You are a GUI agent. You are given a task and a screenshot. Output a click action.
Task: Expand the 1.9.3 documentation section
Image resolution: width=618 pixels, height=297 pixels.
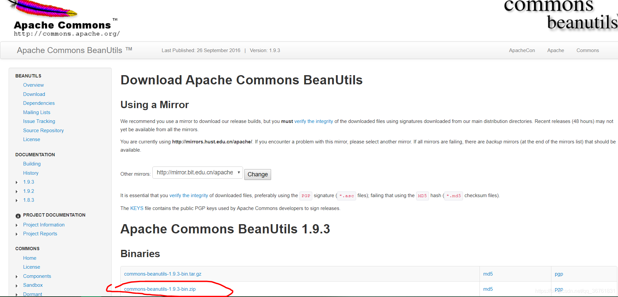point(17,182)
